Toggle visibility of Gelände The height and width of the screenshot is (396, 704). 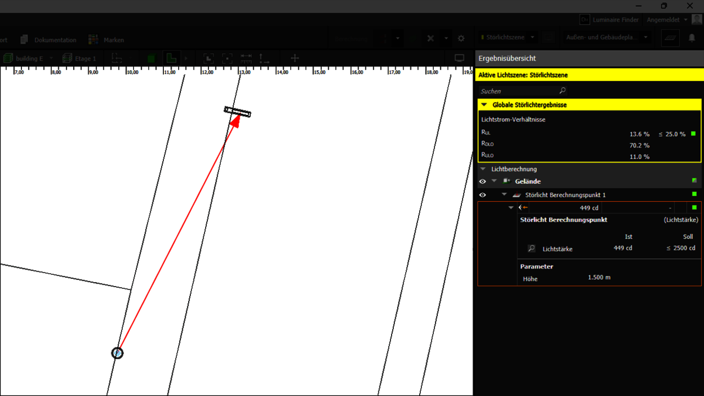[482, 182]
